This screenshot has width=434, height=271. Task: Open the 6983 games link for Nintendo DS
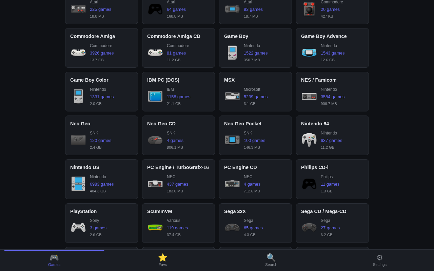pyautogui.click(x=102, y=184)
